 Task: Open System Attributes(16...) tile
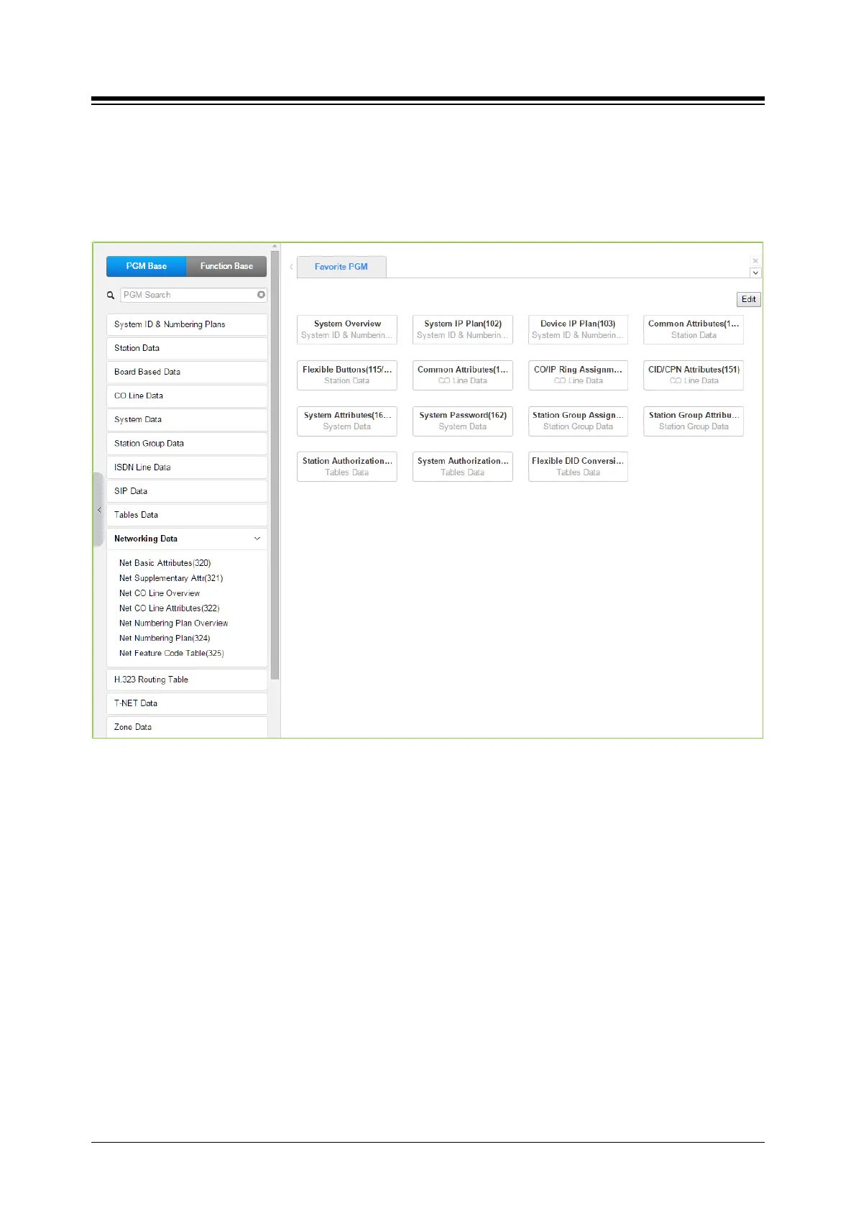coord(347,421)
